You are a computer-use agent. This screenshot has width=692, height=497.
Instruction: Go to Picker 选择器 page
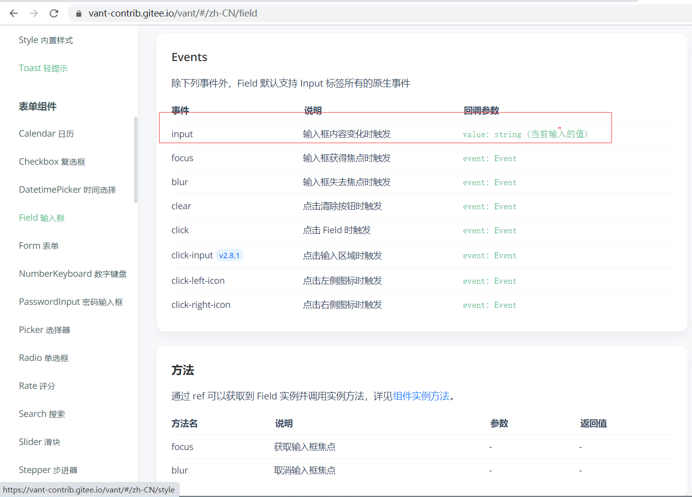tap(44, 330)
